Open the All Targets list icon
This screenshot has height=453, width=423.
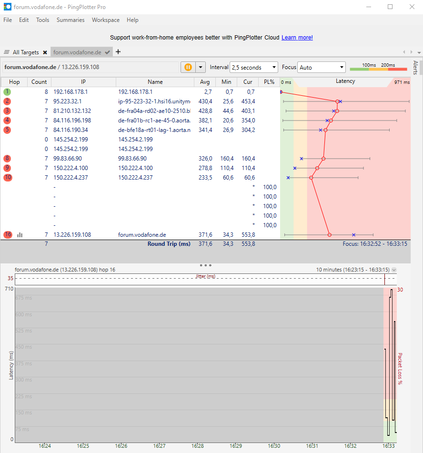pos(6,52)
